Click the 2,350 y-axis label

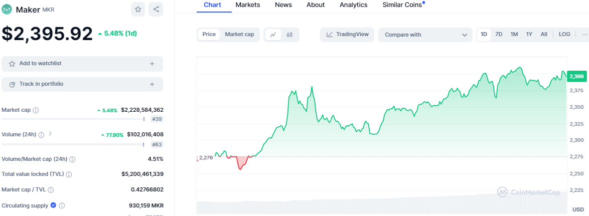576,107
